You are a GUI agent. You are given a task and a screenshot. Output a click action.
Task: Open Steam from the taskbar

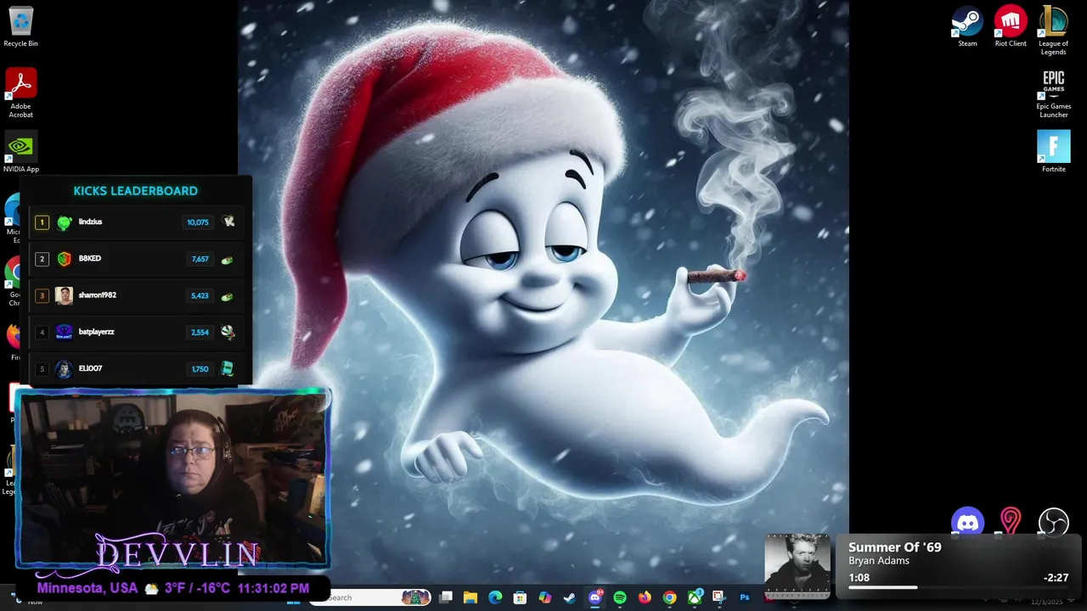[570, 597]
